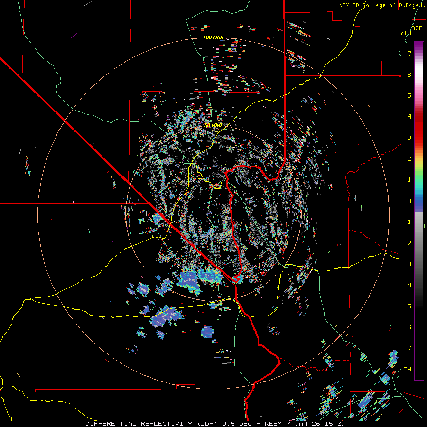Click the "3" value on color scale
This screenshot has height=427, width=427.
click(409, 138)
